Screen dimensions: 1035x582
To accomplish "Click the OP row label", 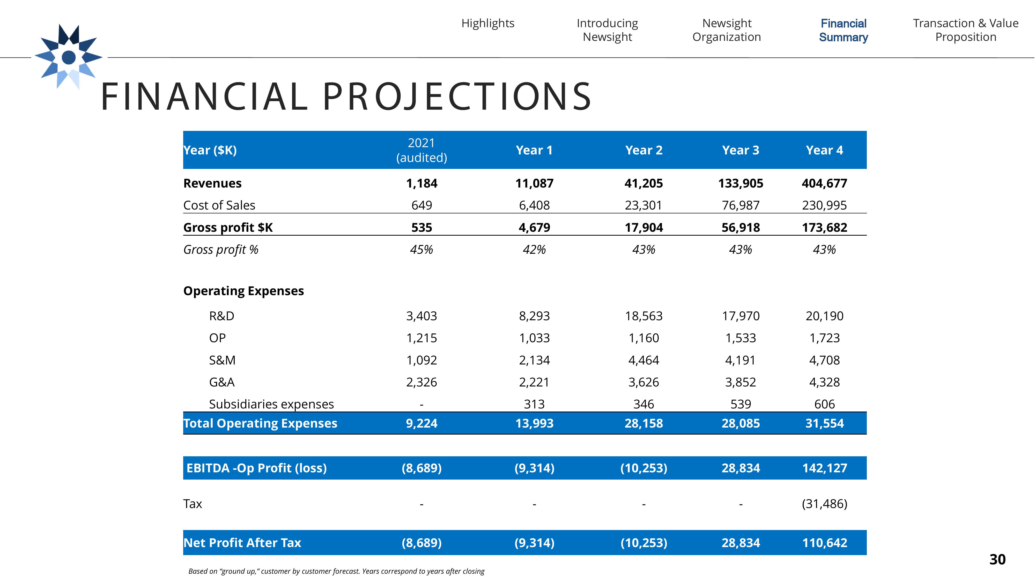I will [217, 338].
